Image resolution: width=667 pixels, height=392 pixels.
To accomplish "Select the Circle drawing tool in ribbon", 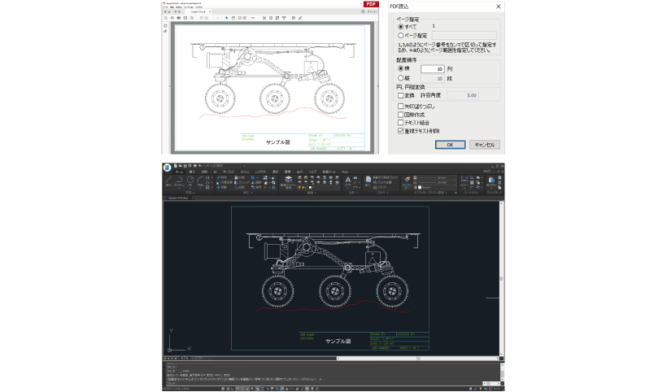I will [190, 181].
